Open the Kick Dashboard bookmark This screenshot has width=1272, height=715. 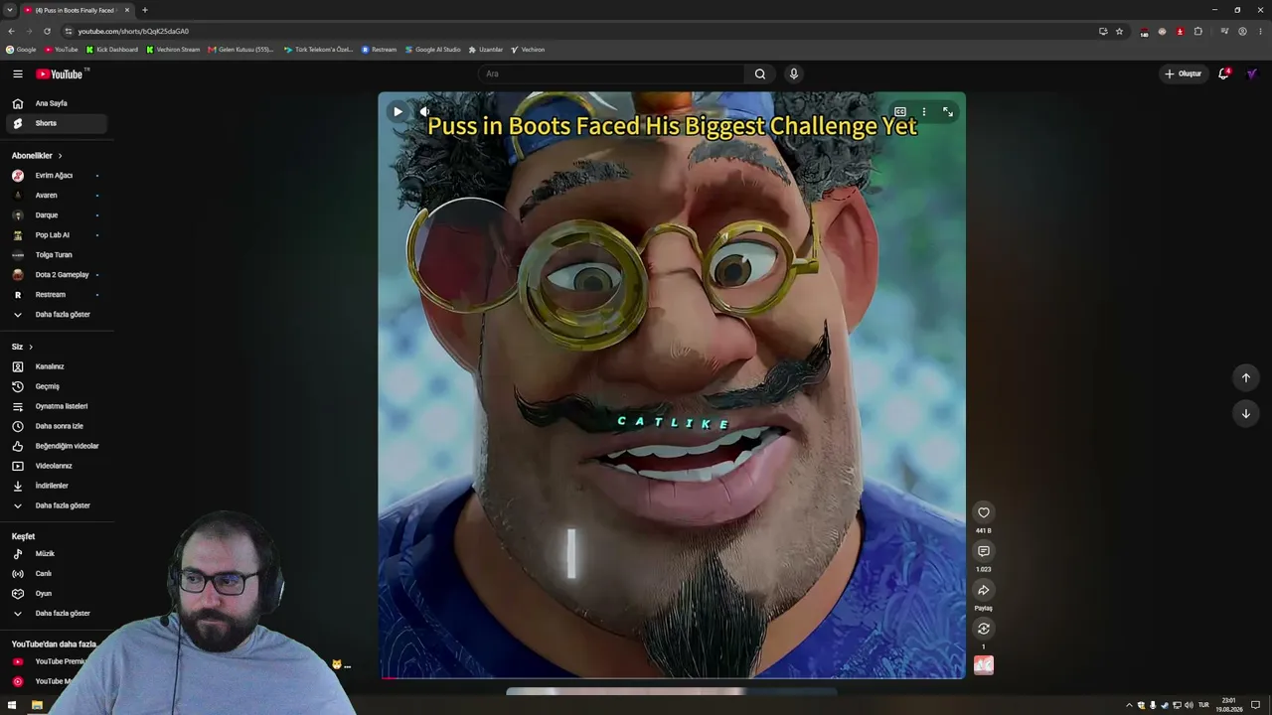[112, 50]
